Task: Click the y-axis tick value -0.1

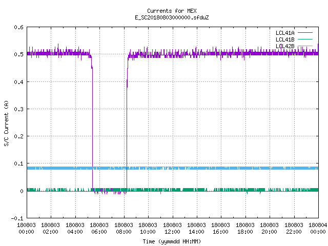Action: tap(17, 218)
